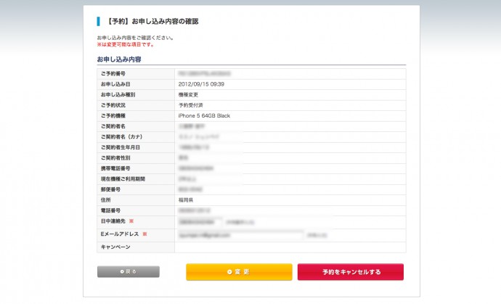
Task: Click the 福岡県 address value
Action: (x=185, y=200)
